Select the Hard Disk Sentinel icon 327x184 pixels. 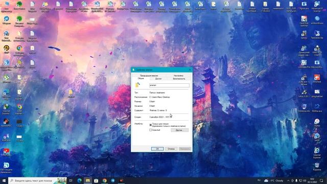point(304,21)
